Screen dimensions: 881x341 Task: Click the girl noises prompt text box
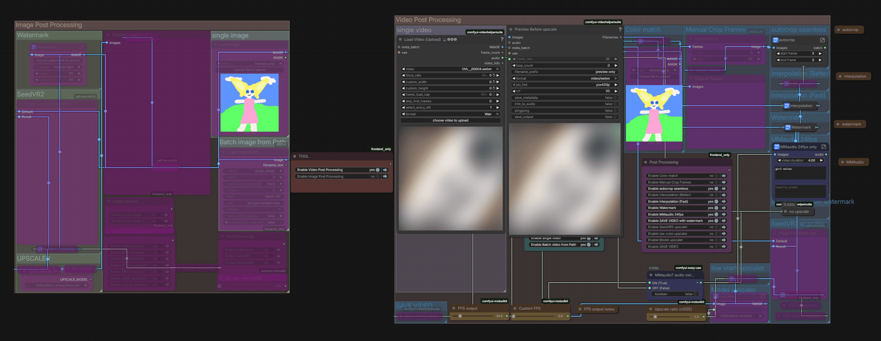coord(800,173)
